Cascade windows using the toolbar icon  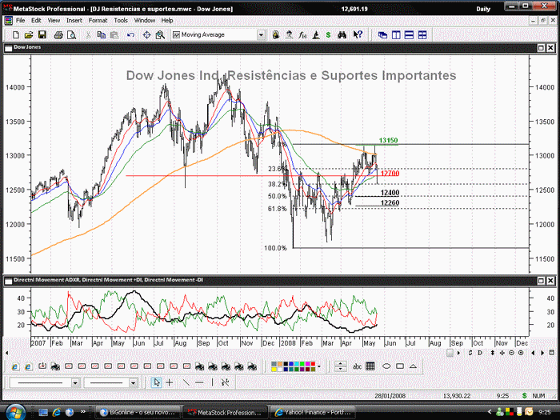(382, 35)
